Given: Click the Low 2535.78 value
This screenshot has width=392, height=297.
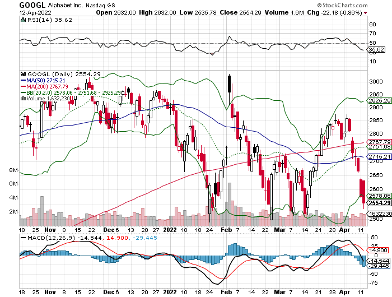Looking at the screenshot, I should [x=198, y=12].
